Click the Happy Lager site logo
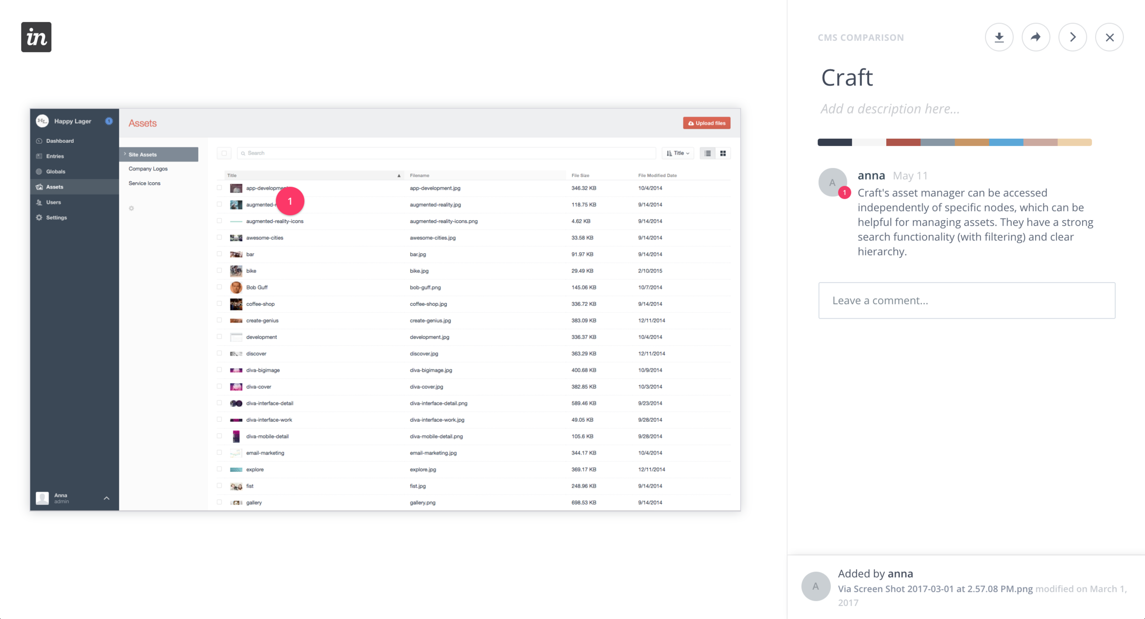The width and height of the screenshot is (1145, 619). (x=42, y=121)
